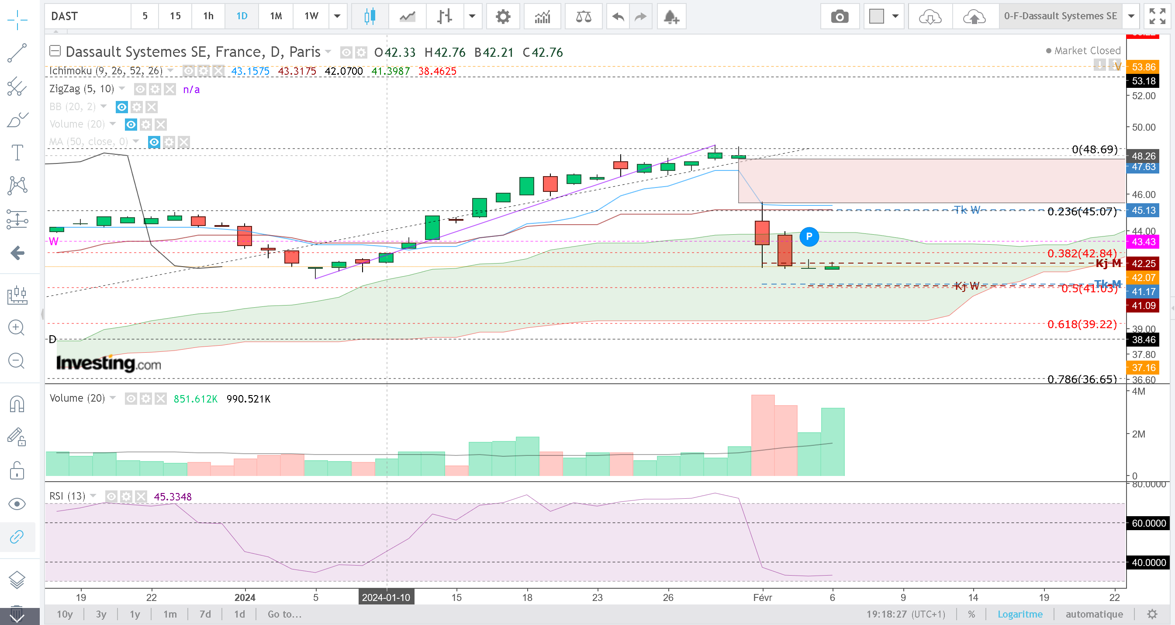Switch to the 1W timeframe
Screen dimensions: 1175x625
coord(311,17)
